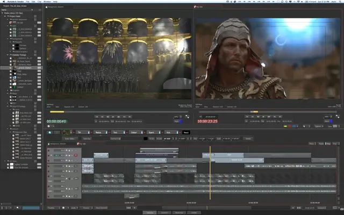Viewport: 344px width, 215px height.
Task: Click the red cue mark icon
Action: (290, 126)
